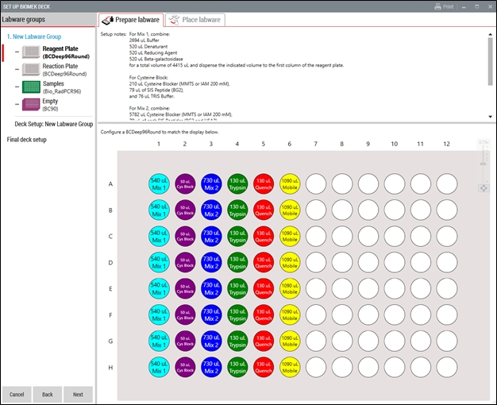Click the purple Empty BC90 tip box icon
Image resolution: width=497 pixels, height=405 pixels.
click(31, 105)
